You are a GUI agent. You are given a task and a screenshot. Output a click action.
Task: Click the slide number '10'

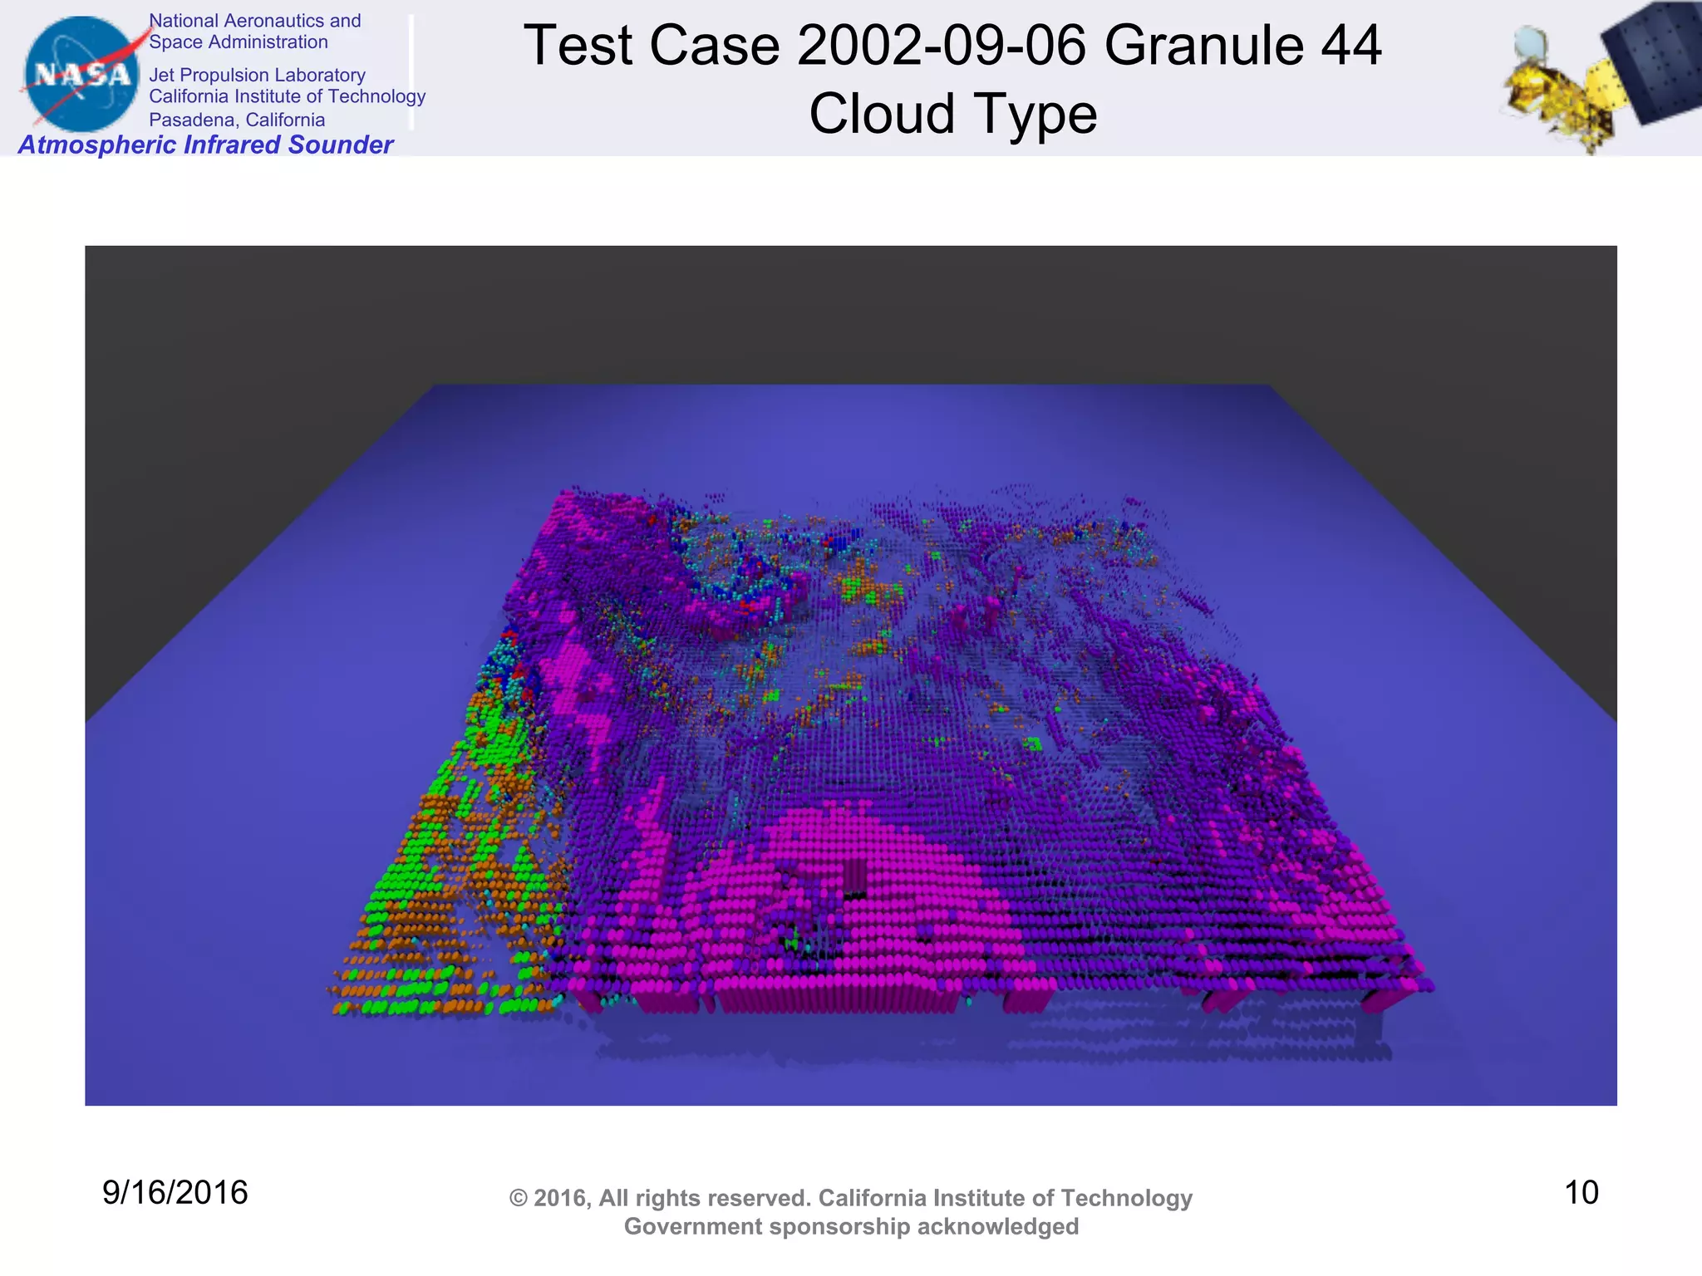tap(1581, 1192)
